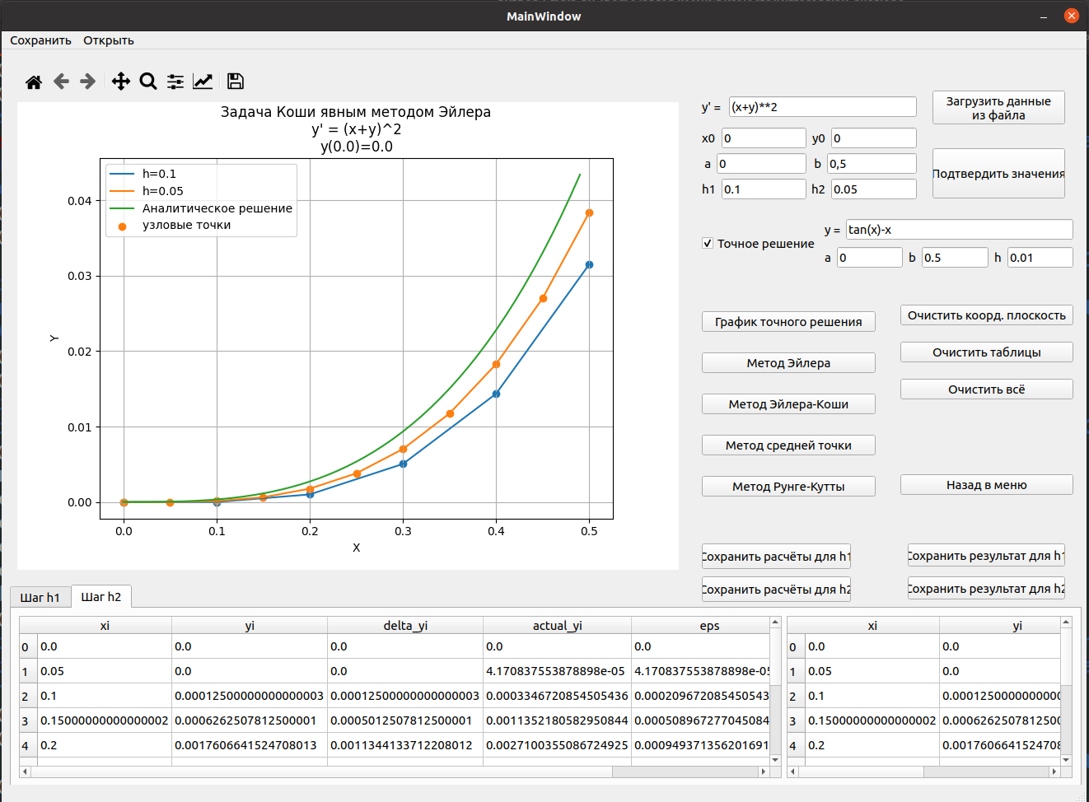Select xi header in the right table
The height and width of the screenshot is (802, 1089).
point(872,626)
